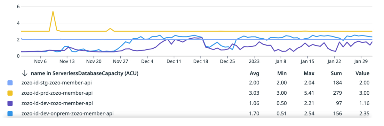Select zozo-id-prd-zozo-member-api series
The width and height of the screenshot is (384, 126).
57,93
